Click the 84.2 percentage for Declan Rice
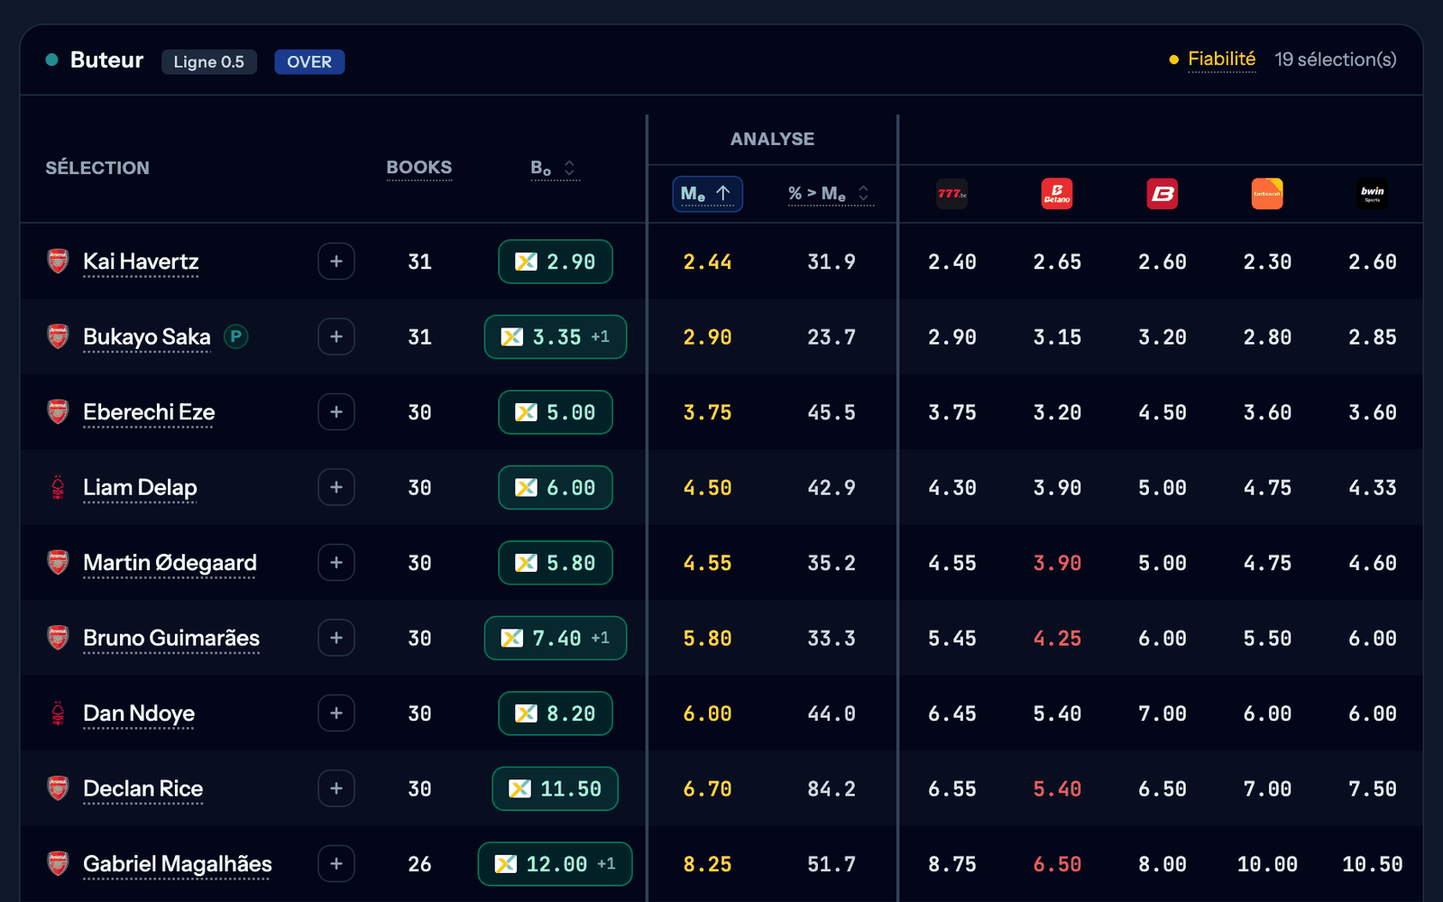Viewport: 1443px width, 902px height. point(832,788)
